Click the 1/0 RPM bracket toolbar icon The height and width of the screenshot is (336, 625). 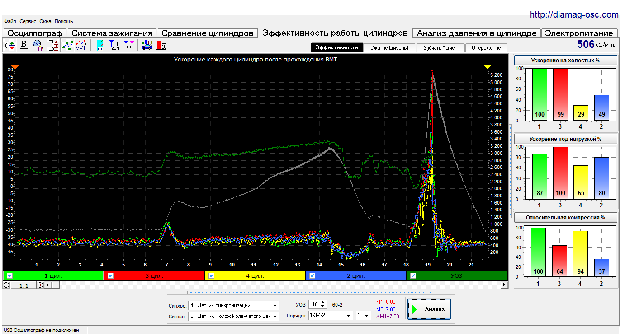54,45
